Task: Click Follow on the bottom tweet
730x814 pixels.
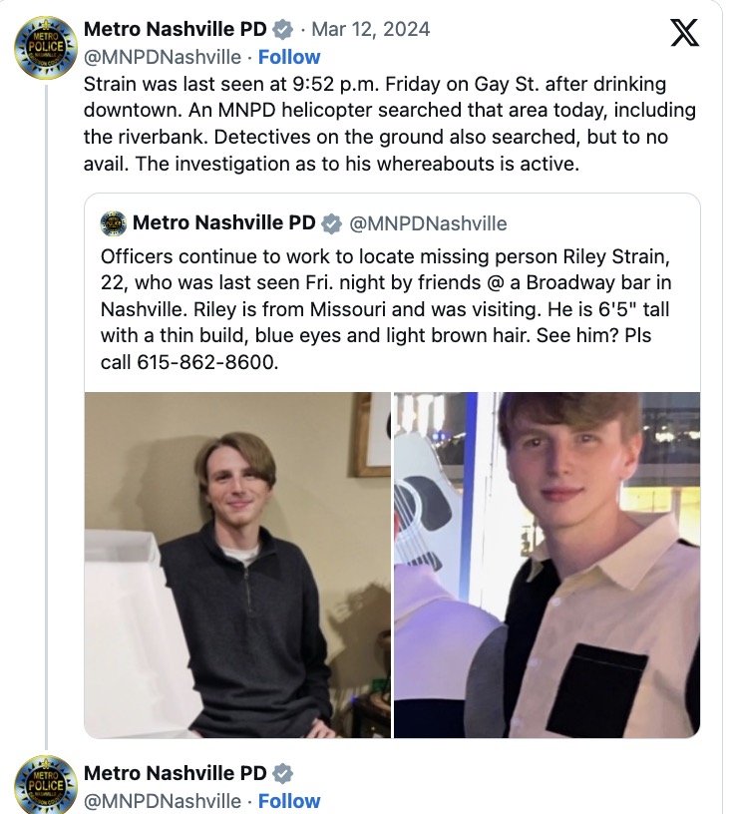Action: (x=289, y=801)
